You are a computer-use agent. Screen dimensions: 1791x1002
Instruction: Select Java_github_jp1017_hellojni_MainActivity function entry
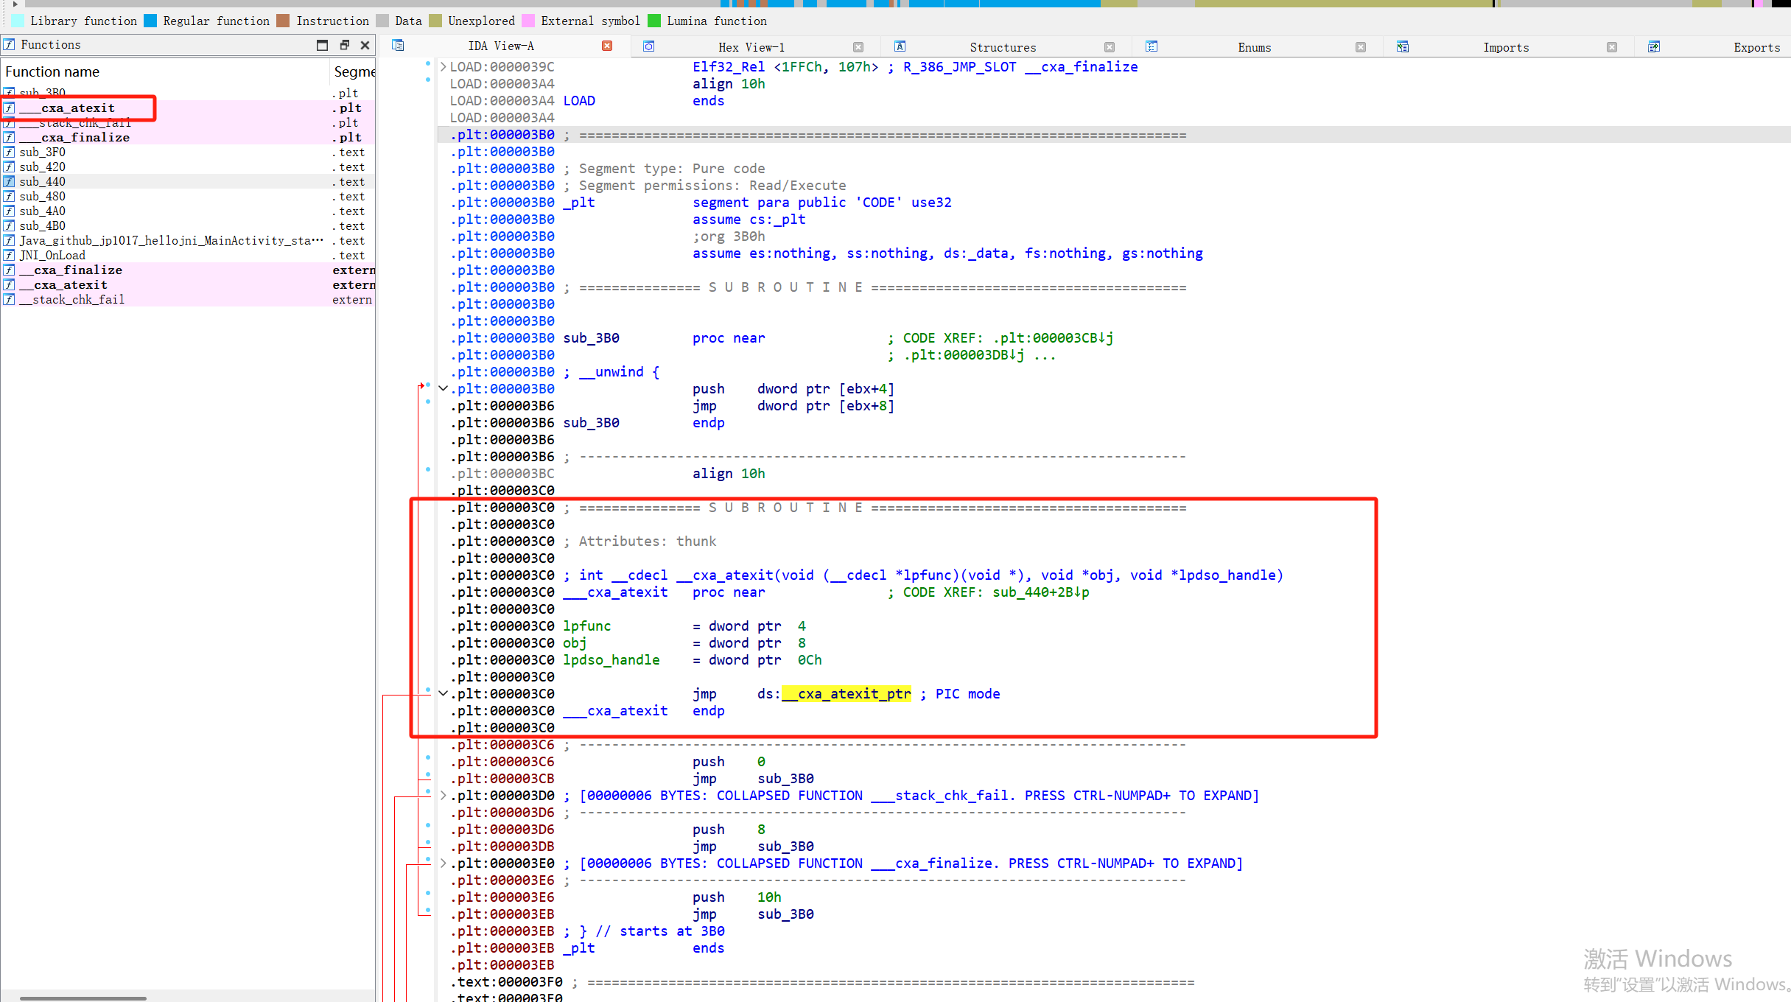[171, 241]
